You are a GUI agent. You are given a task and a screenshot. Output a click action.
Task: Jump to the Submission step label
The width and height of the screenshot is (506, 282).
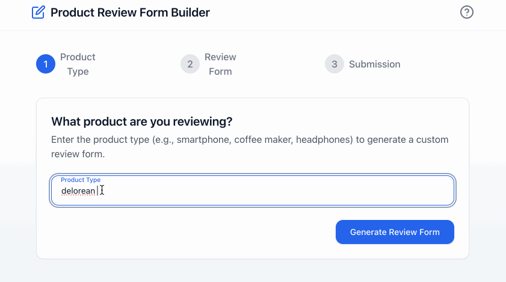pyautogui.click(x=374, y=64)
